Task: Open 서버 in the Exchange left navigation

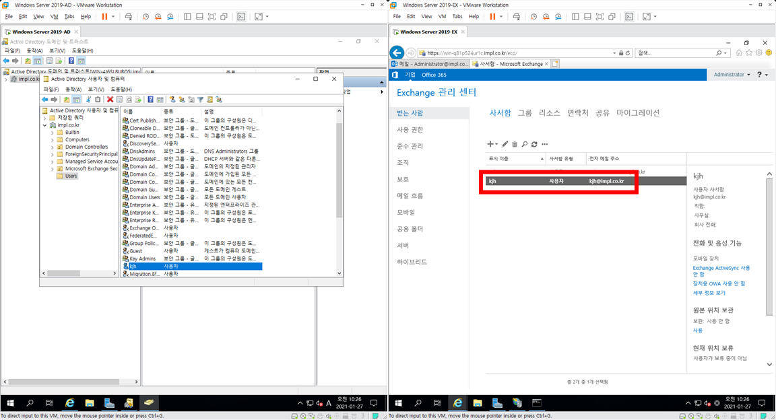Action: (403, 246)
